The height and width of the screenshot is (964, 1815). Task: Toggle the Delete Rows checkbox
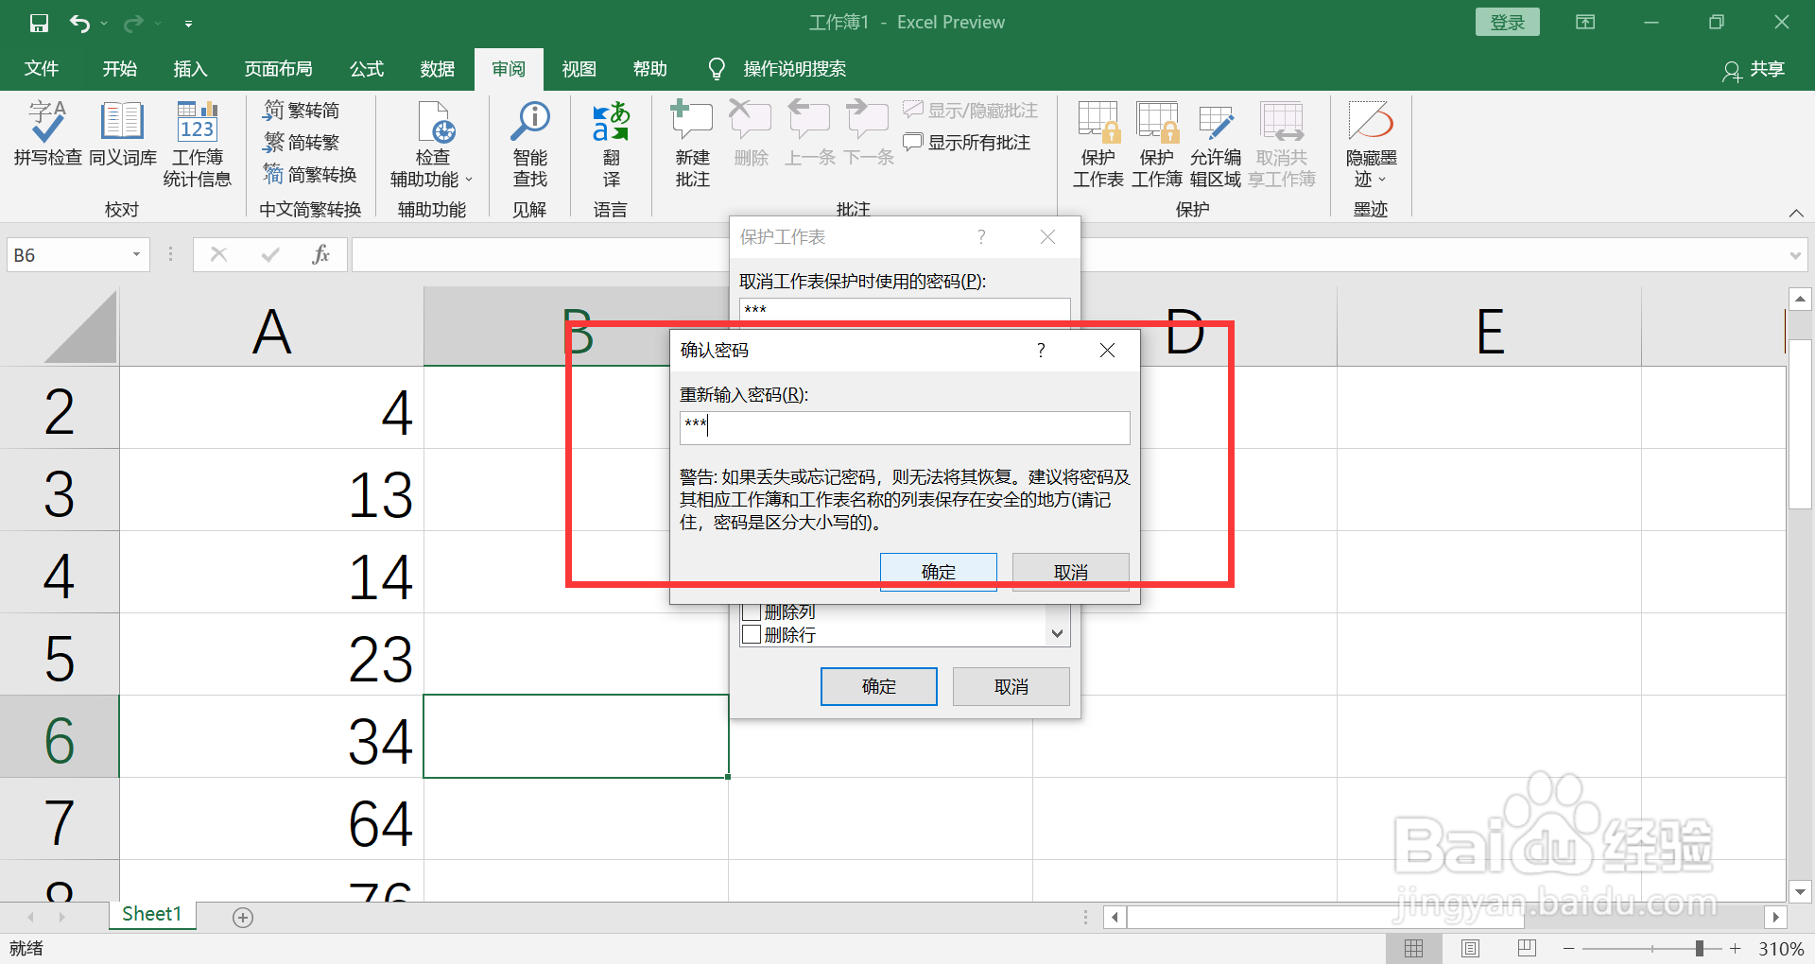[752, 634]
